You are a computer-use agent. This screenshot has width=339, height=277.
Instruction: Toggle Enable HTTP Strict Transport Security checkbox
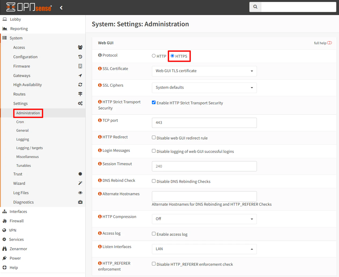point(154,102)
